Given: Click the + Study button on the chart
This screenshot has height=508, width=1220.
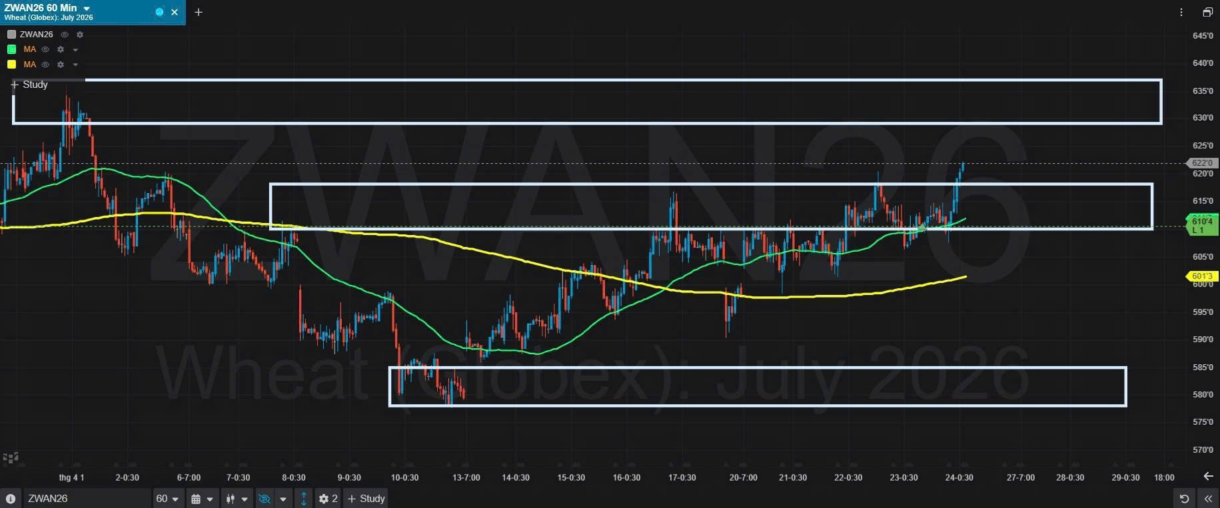Looking at the screenshot, I should (29, 85).
